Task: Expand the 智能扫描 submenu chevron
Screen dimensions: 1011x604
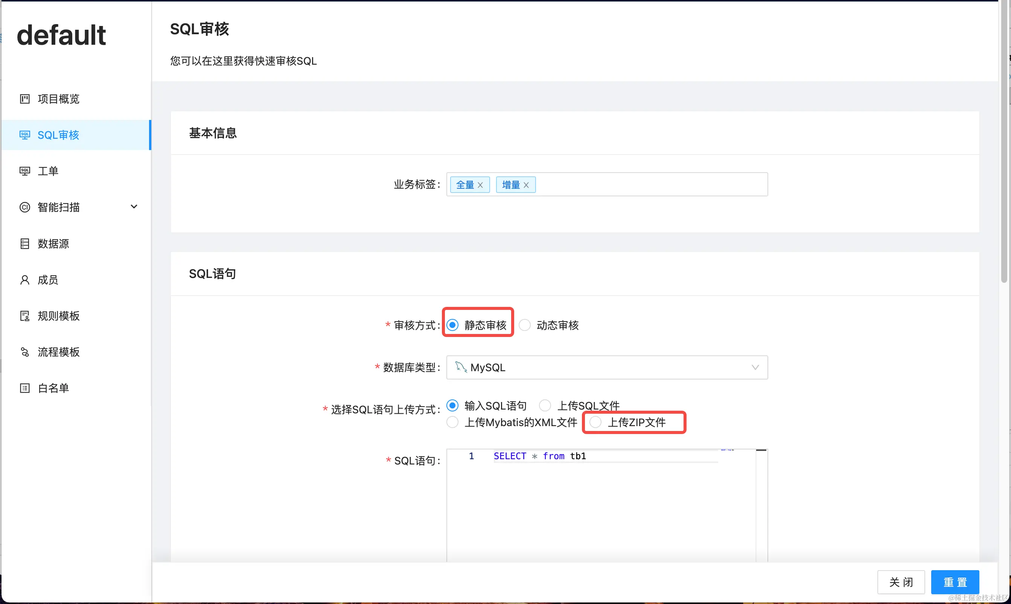Action: pos(134,207)
